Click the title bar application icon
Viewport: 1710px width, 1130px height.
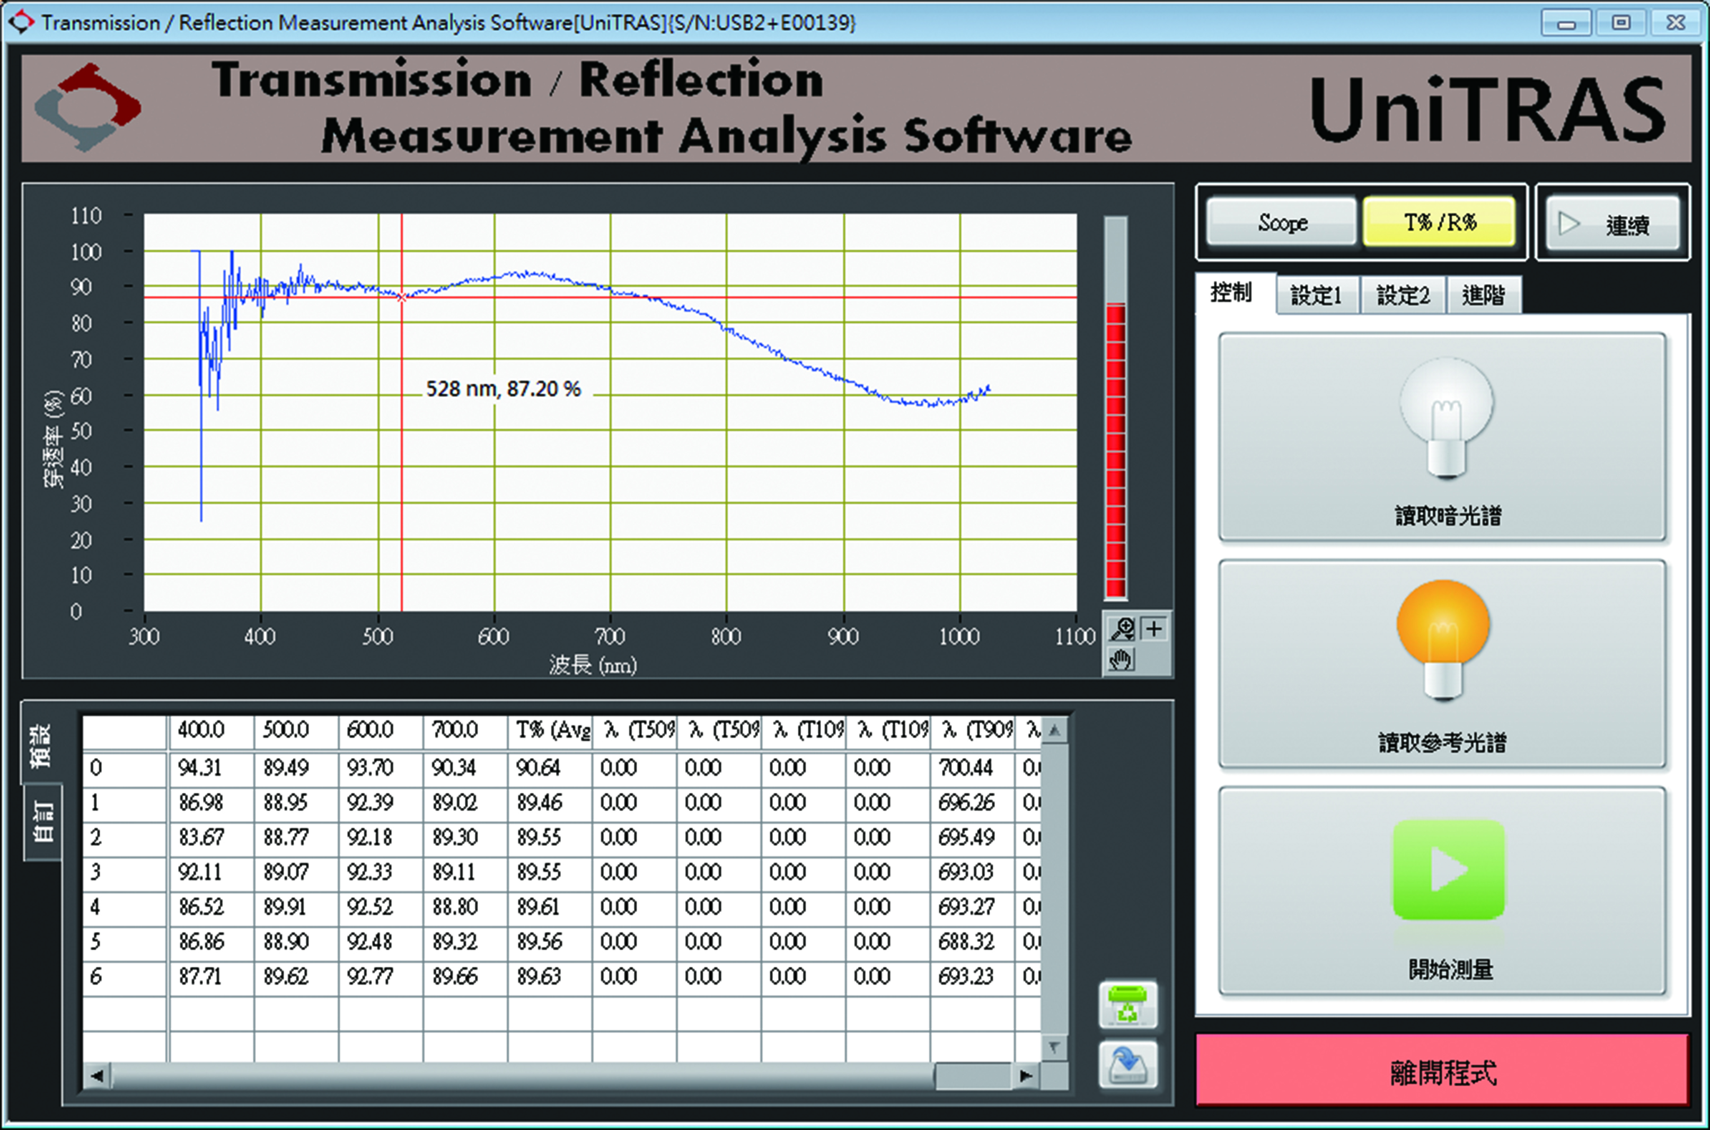(21, 22)
